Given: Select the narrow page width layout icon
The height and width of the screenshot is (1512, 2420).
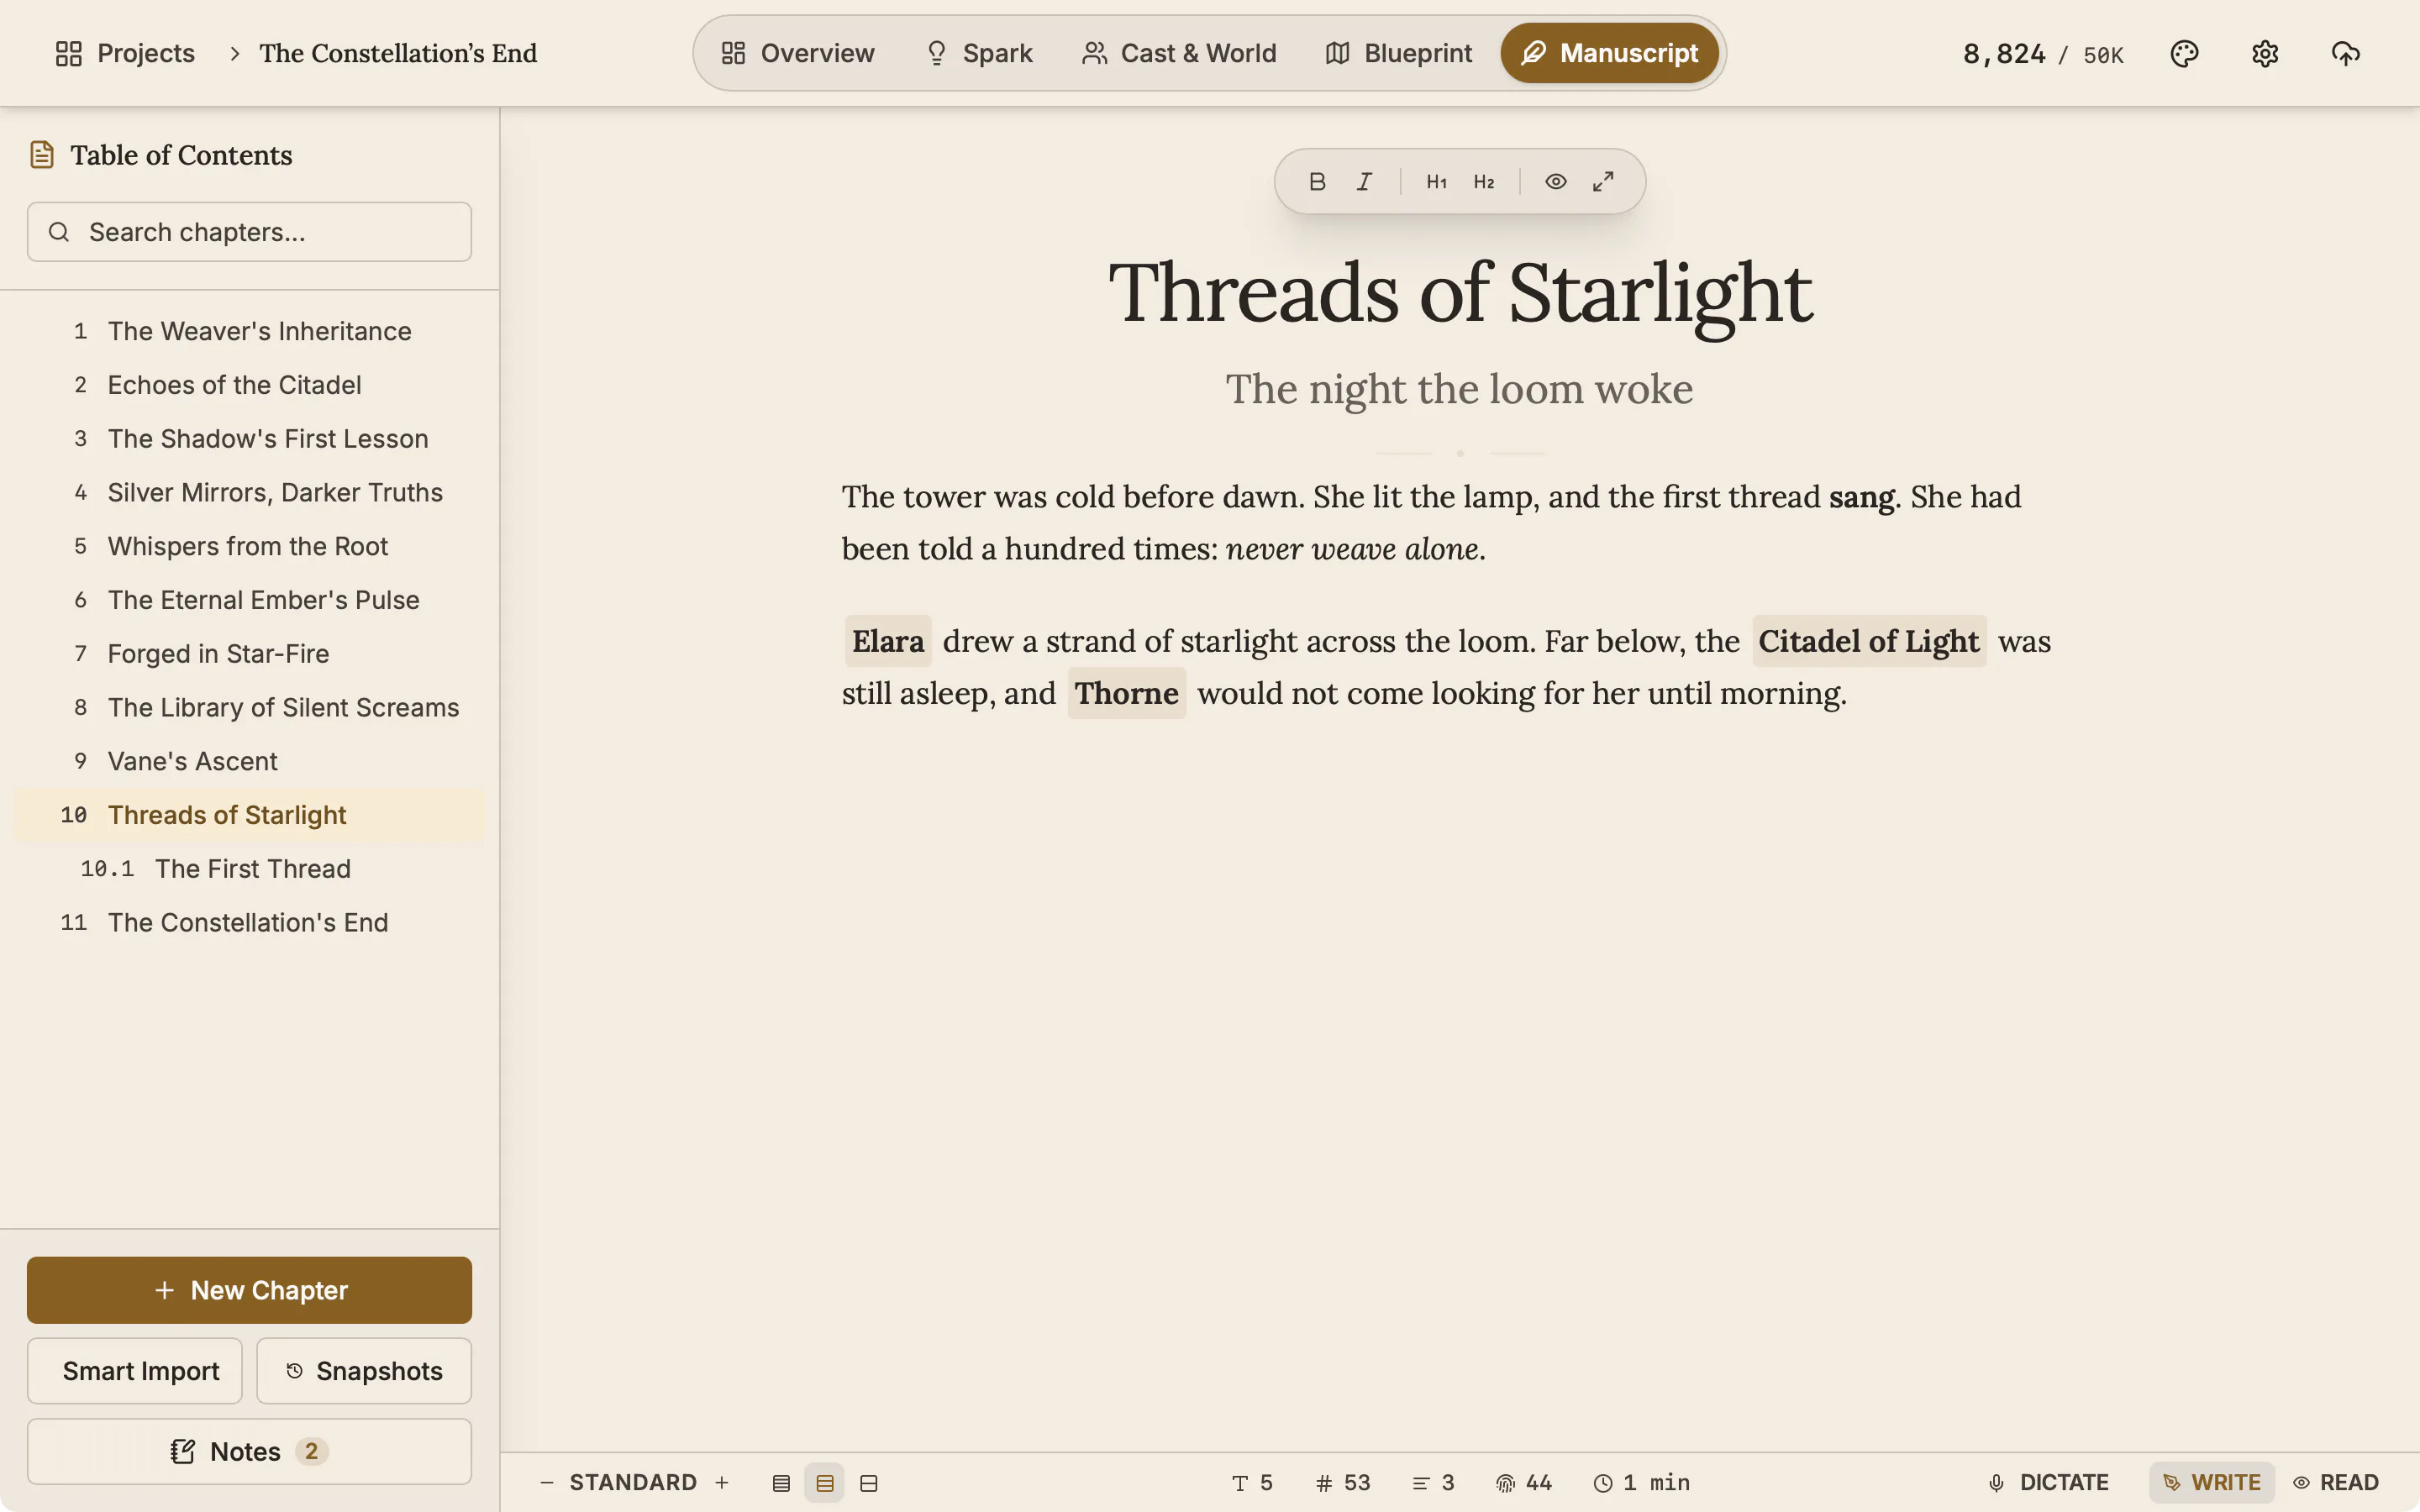Looking at the screenshot, I should point(781,1483).
